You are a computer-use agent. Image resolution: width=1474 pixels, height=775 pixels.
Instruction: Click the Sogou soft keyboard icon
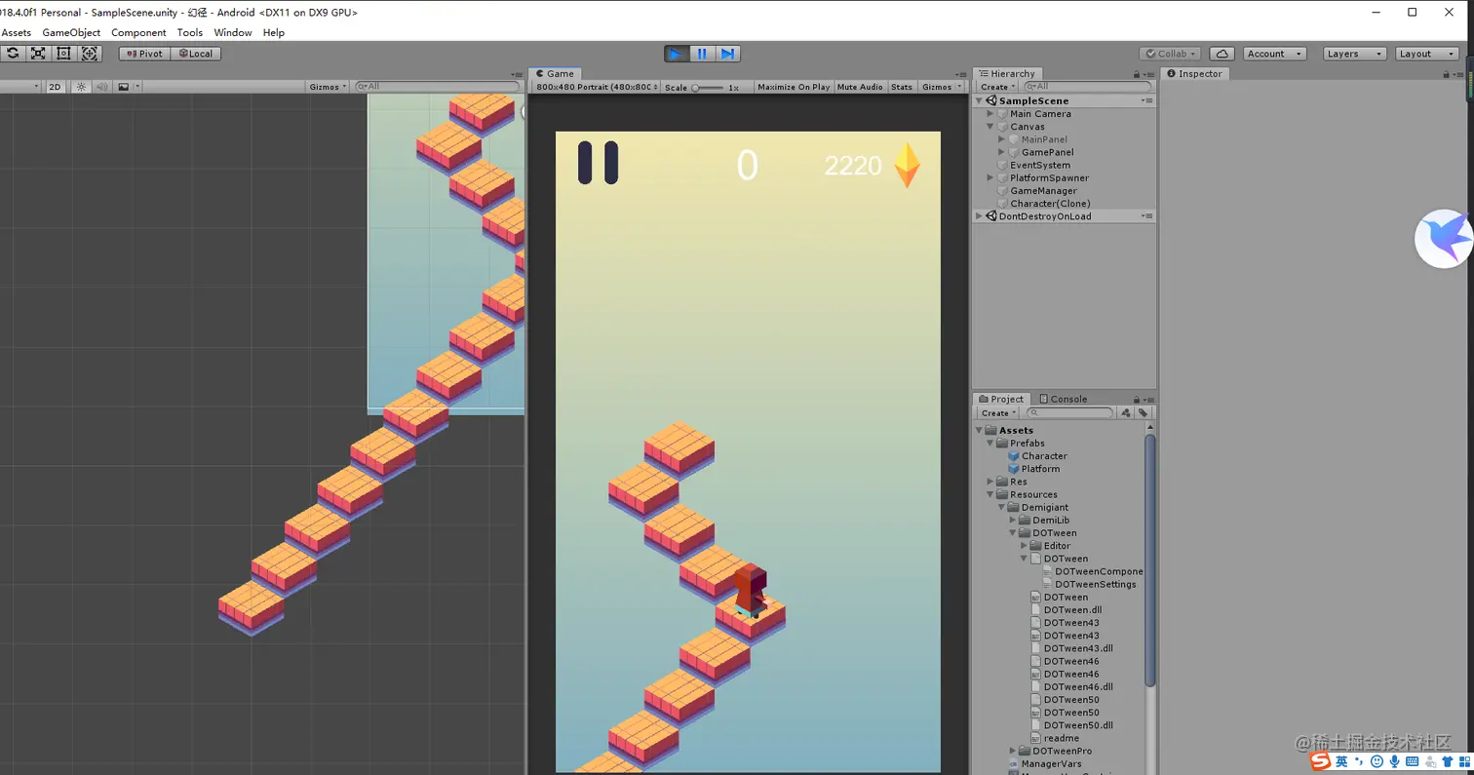(1413, 761)
